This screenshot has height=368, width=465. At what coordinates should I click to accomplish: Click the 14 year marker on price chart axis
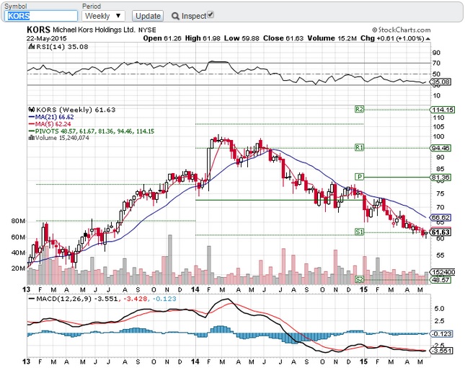[x=195, y=289]
